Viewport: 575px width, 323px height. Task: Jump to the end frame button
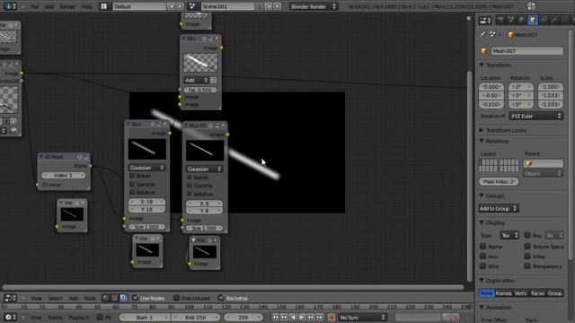pyautogui.click(x=320, y=317)
